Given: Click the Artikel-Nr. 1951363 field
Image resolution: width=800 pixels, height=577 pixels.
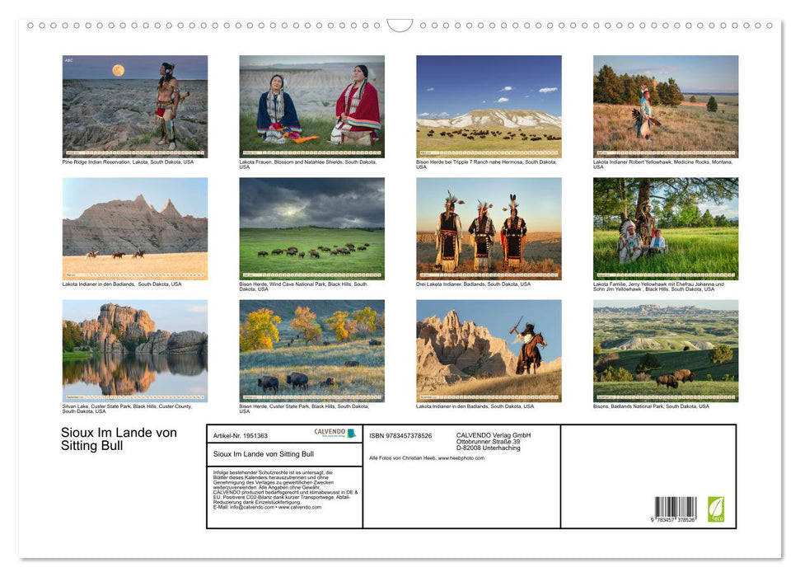Looking at the screenshot, I should (241, 436).
